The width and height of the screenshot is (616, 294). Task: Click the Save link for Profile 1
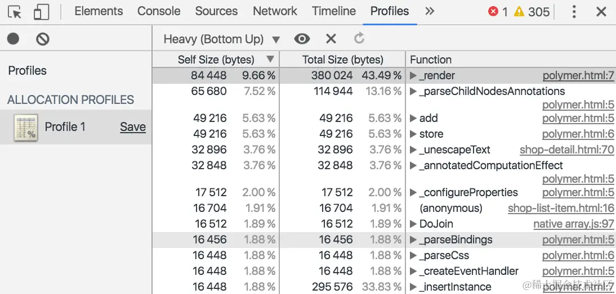133,127
